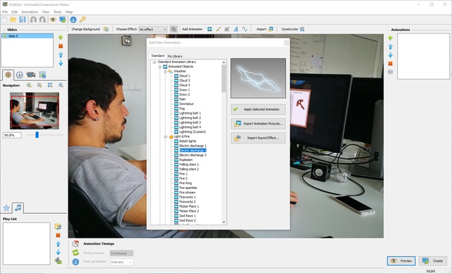Open the Edit menu
Viewport: 452px width, 274px height.
[x=14, y=12]
